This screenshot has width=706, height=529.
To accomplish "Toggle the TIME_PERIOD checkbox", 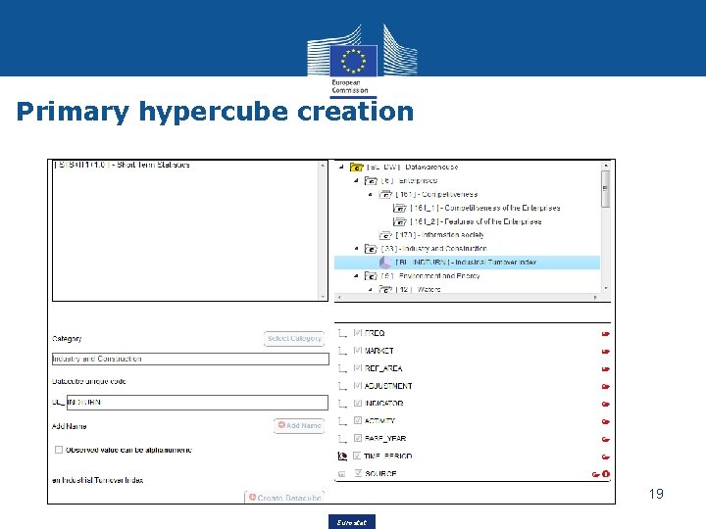I will point(357,456).
